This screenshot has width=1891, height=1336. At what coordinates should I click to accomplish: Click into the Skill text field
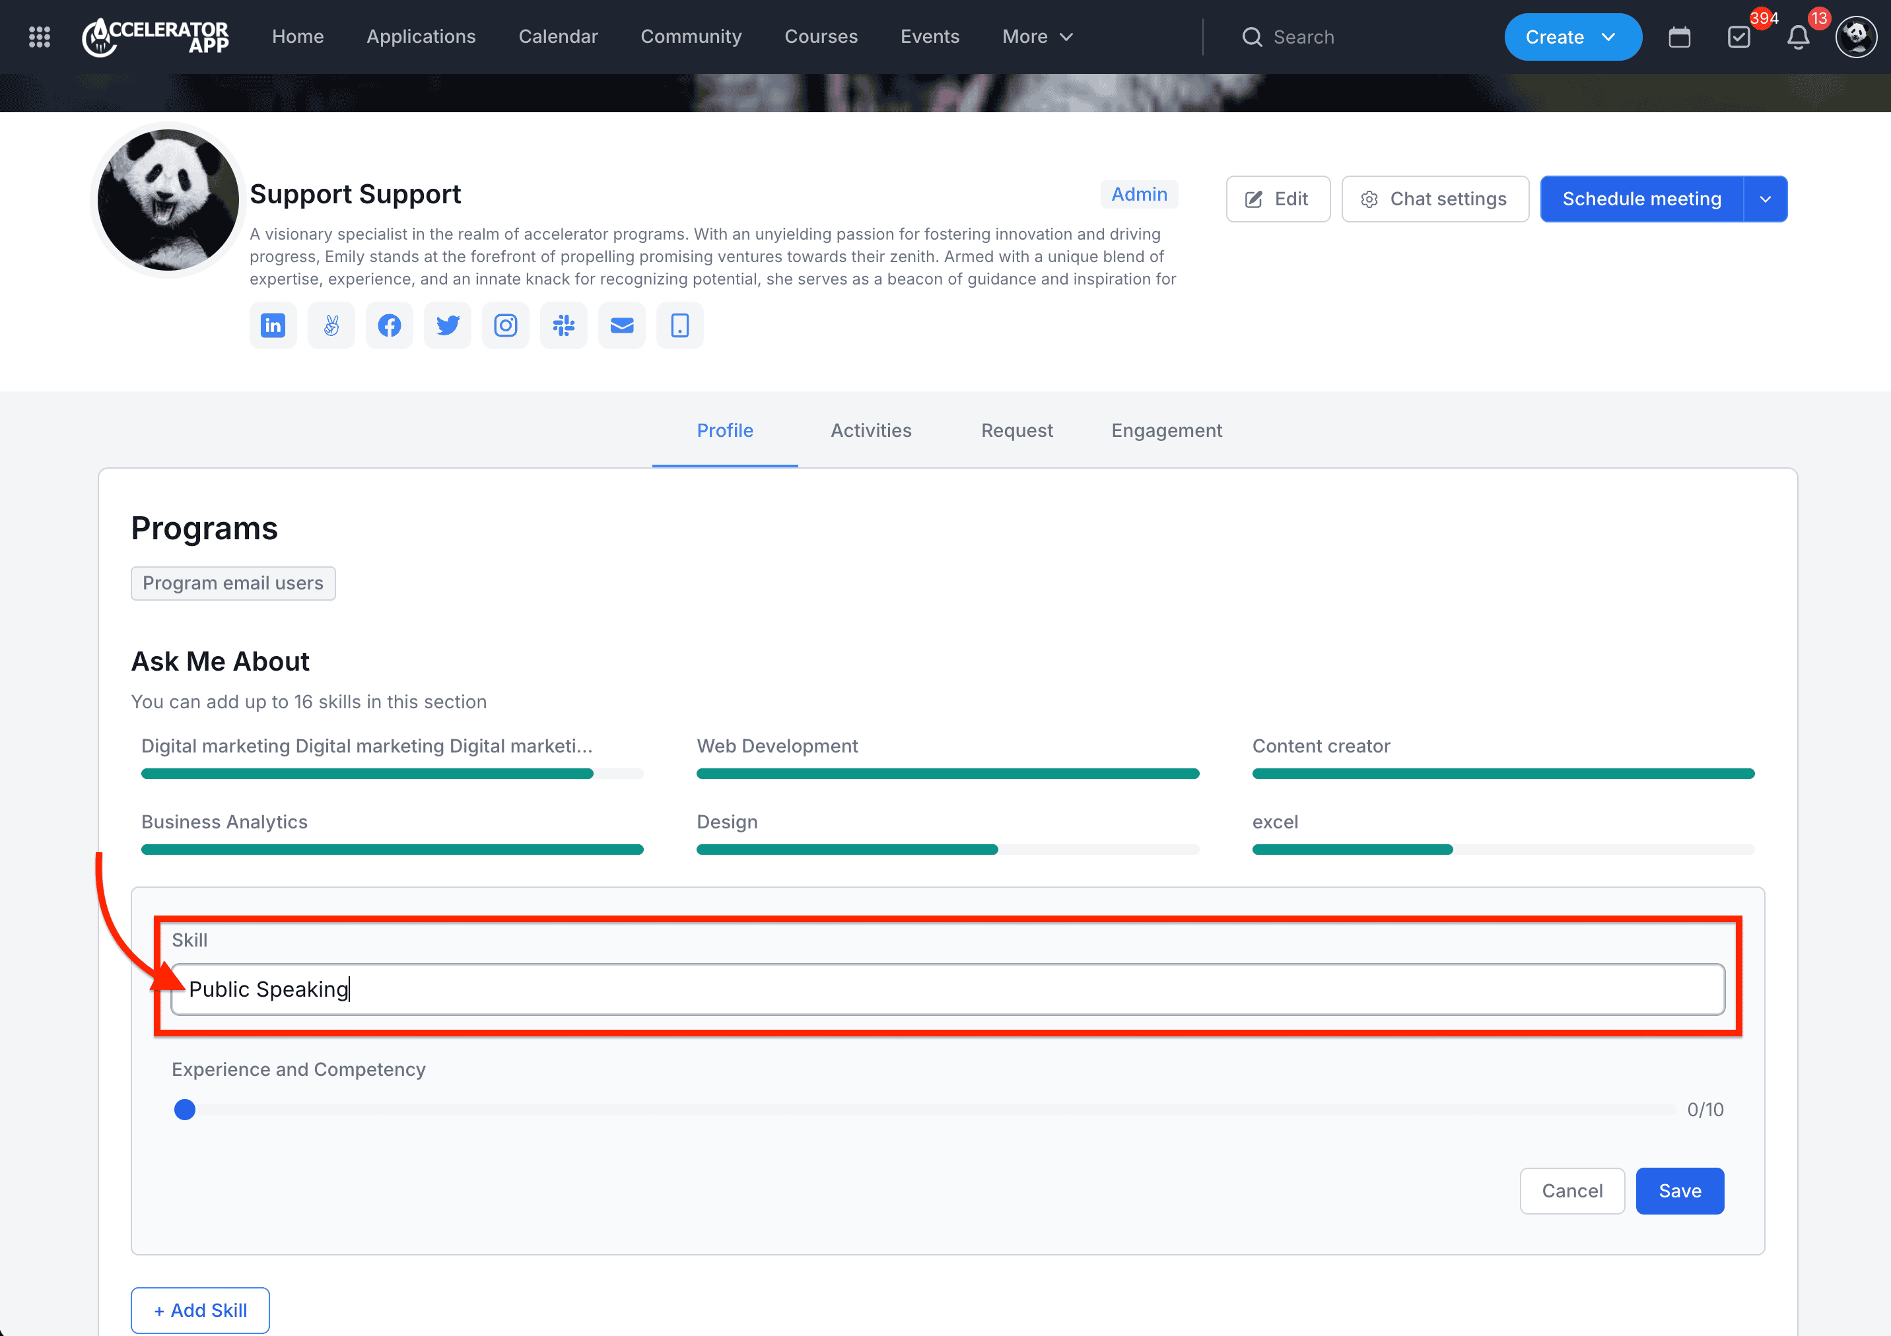tap(947, 989)
